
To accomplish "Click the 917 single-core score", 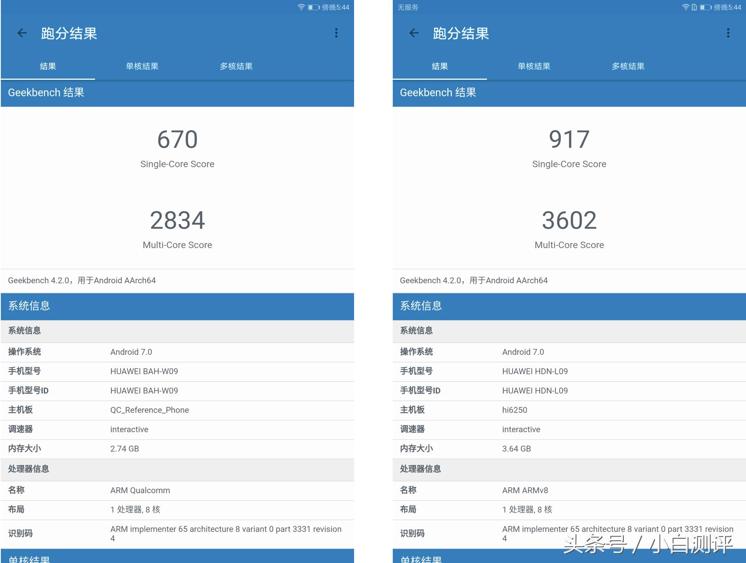I will click(569, 139).
